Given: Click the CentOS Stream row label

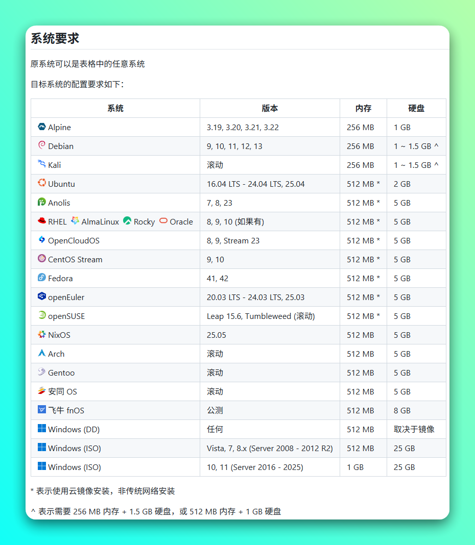Looking at the screenshot, I should click(x=75, y=259).
